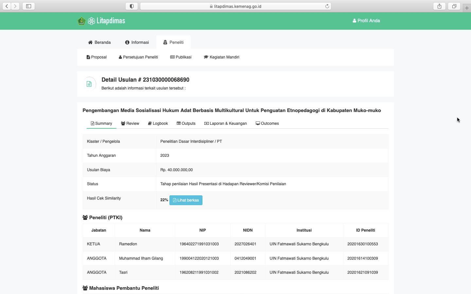Click the address bar URL field

(235, 6)
